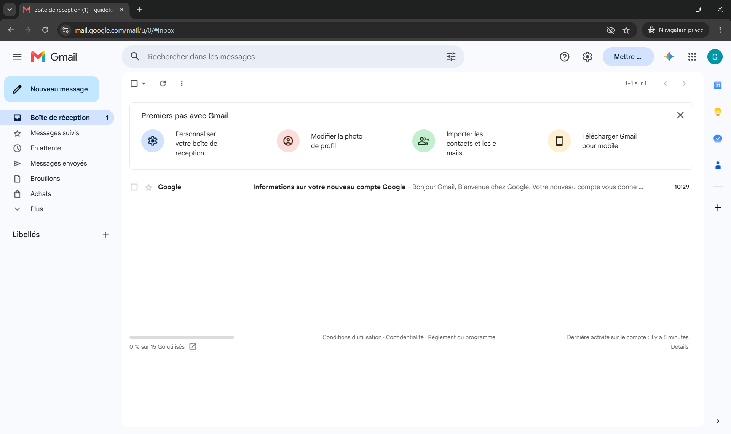Click the Télécharger Gmail mobile icon
Viewport: 731px width, 434px height.
(x=559, y=141)
